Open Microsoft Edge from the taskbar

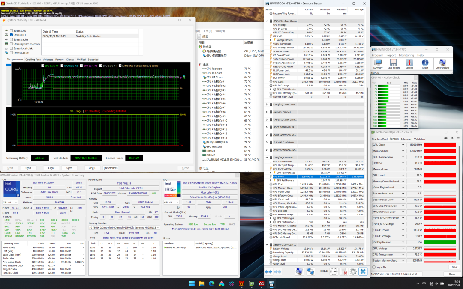point(211,283)
